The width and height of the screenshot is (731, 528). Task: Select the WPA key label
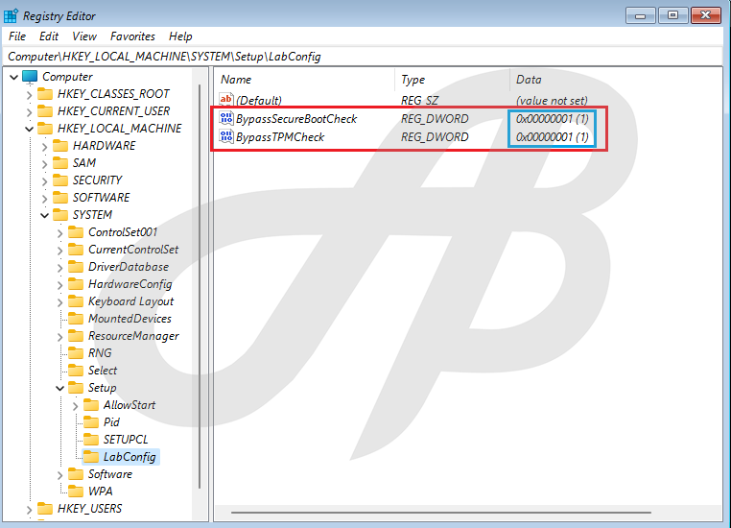100,492
